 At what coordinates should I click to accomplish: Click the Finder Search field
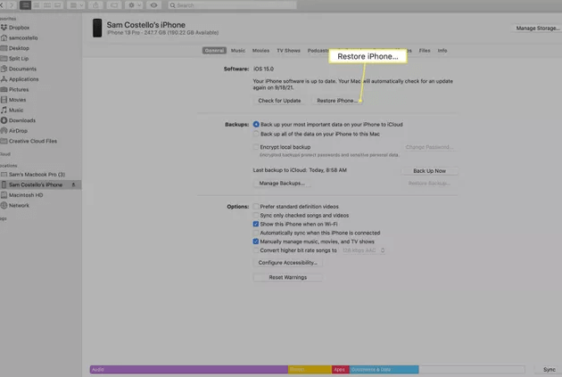232,5
